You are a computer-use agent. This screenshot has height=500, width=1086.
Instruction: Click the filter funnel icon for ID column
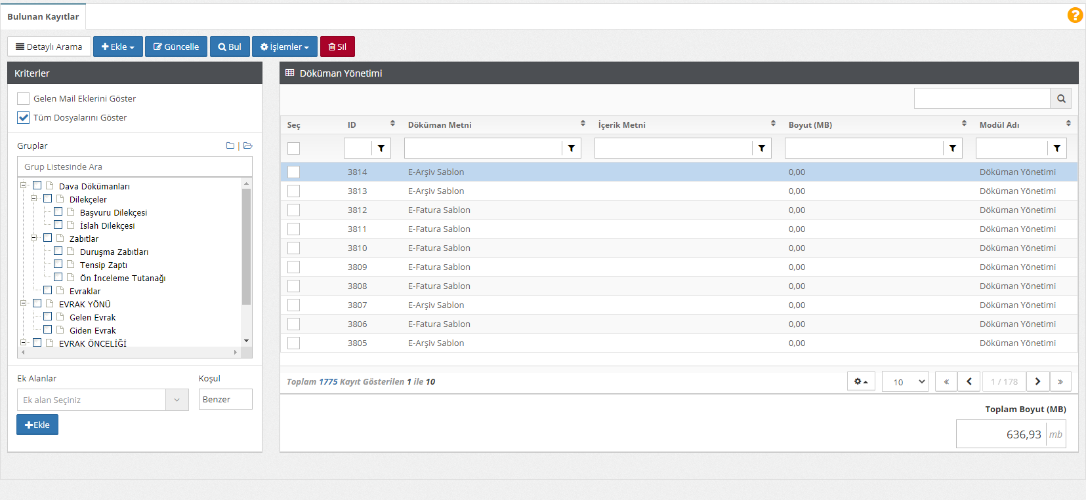pos(381,149)
